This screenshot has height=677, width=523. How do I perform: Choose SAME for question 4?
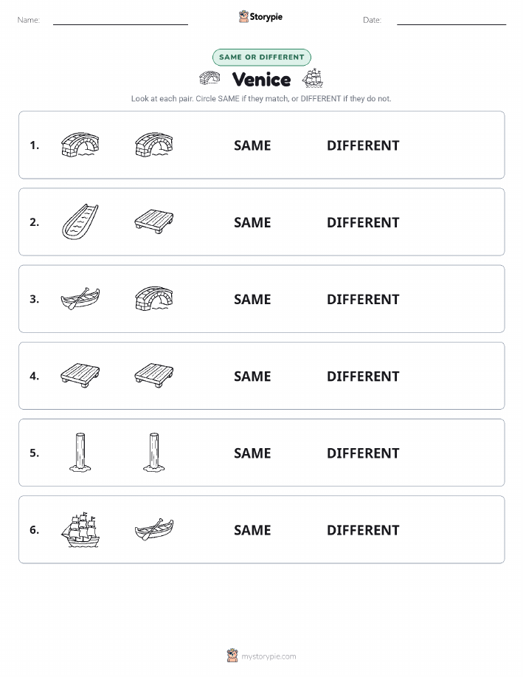(x=252, y=376)
